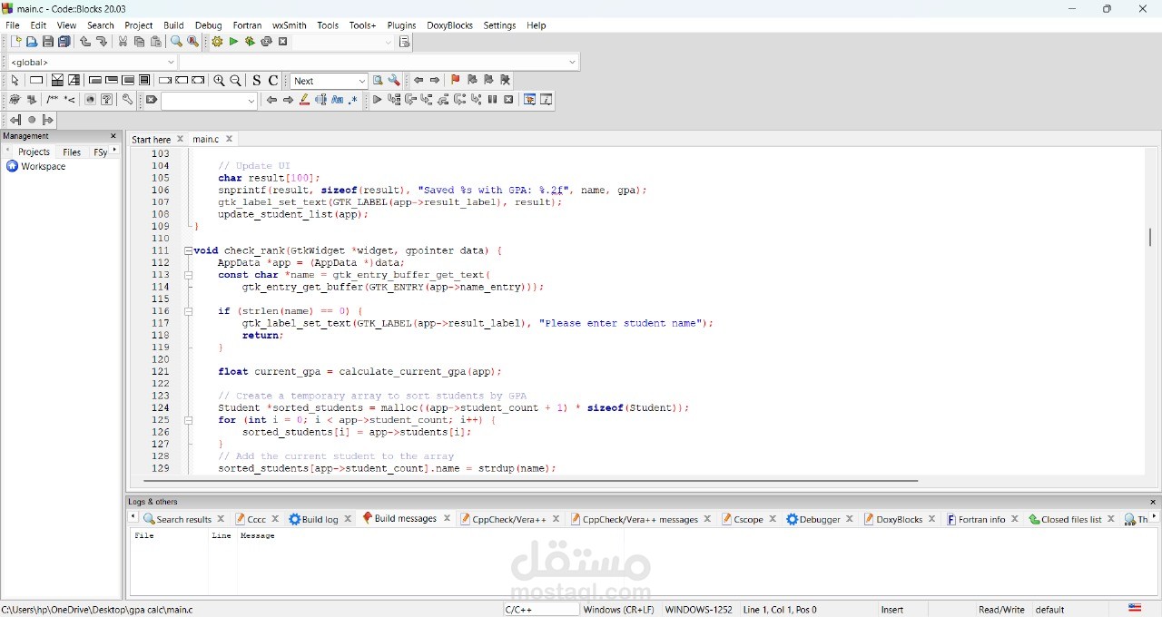Viewport: 1162px width, 617px height.
Task: Insert DoxyBlocks block comment icon
Action: coord(52,100)
